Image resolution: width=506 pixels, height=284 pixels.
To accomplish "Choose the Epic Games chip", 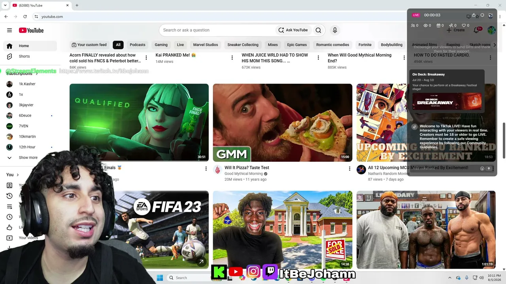I will pos(297,45).
